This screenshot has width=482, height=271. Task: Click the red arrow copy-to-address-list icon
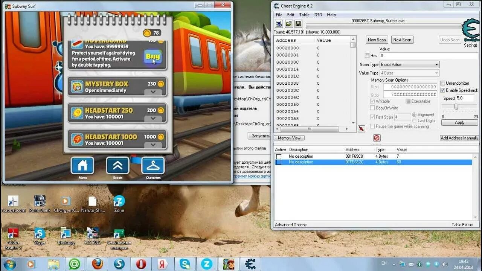point(361,129)
